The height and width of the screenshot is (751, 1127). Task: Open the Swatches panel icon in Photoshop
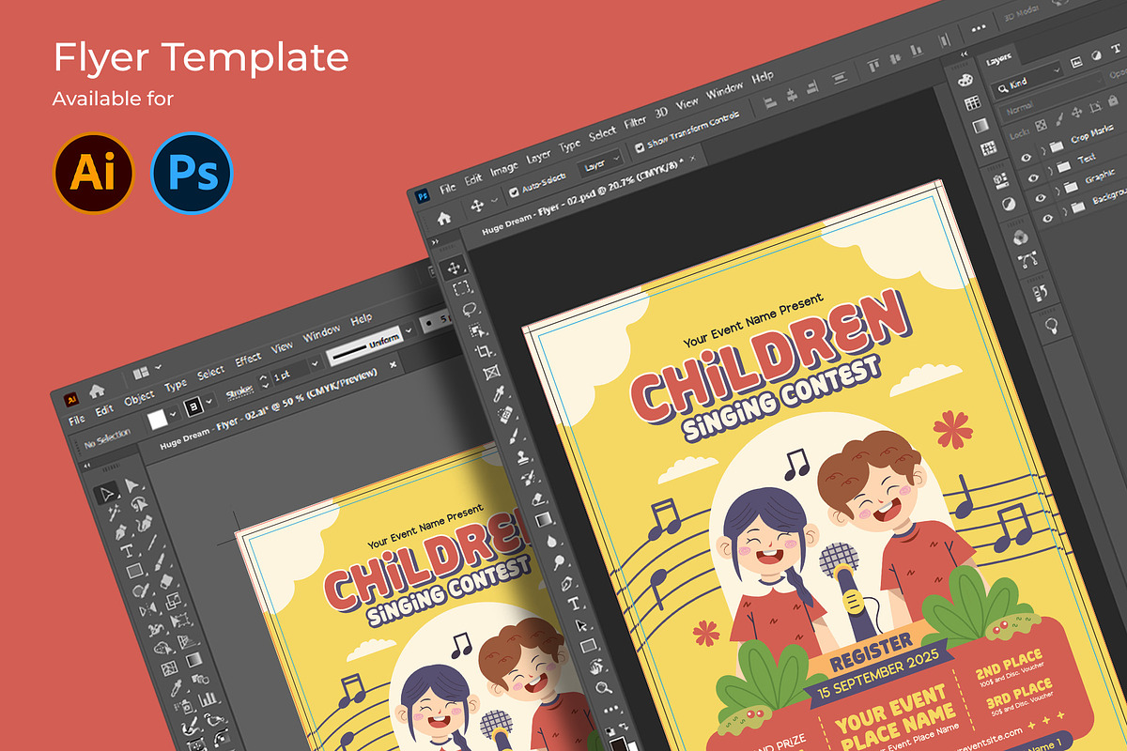[973, 103]
